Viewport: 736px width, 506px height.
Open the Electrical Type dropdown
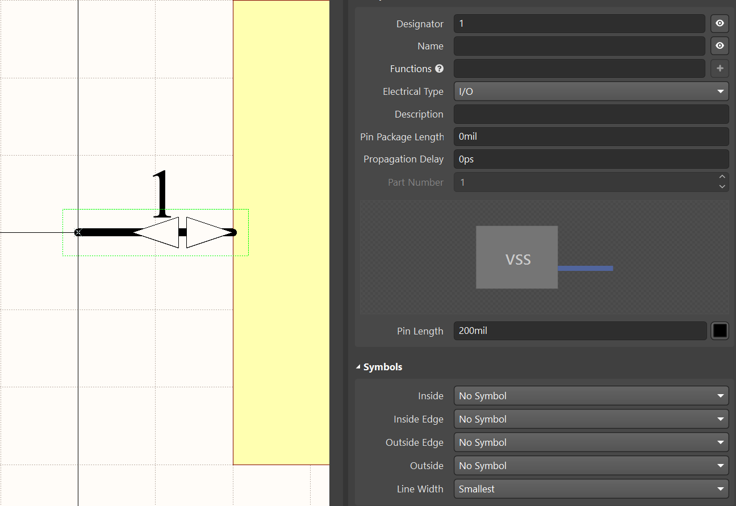[x=720, y=91]
